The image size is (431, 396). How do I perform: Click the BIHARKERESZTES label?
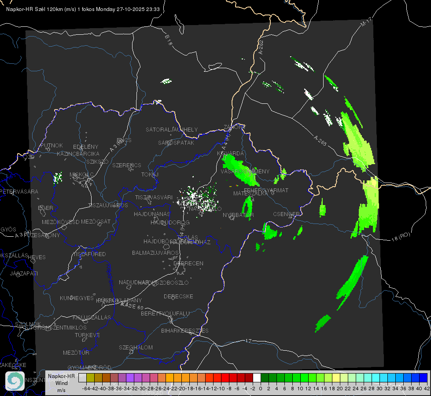click(185, 330)
